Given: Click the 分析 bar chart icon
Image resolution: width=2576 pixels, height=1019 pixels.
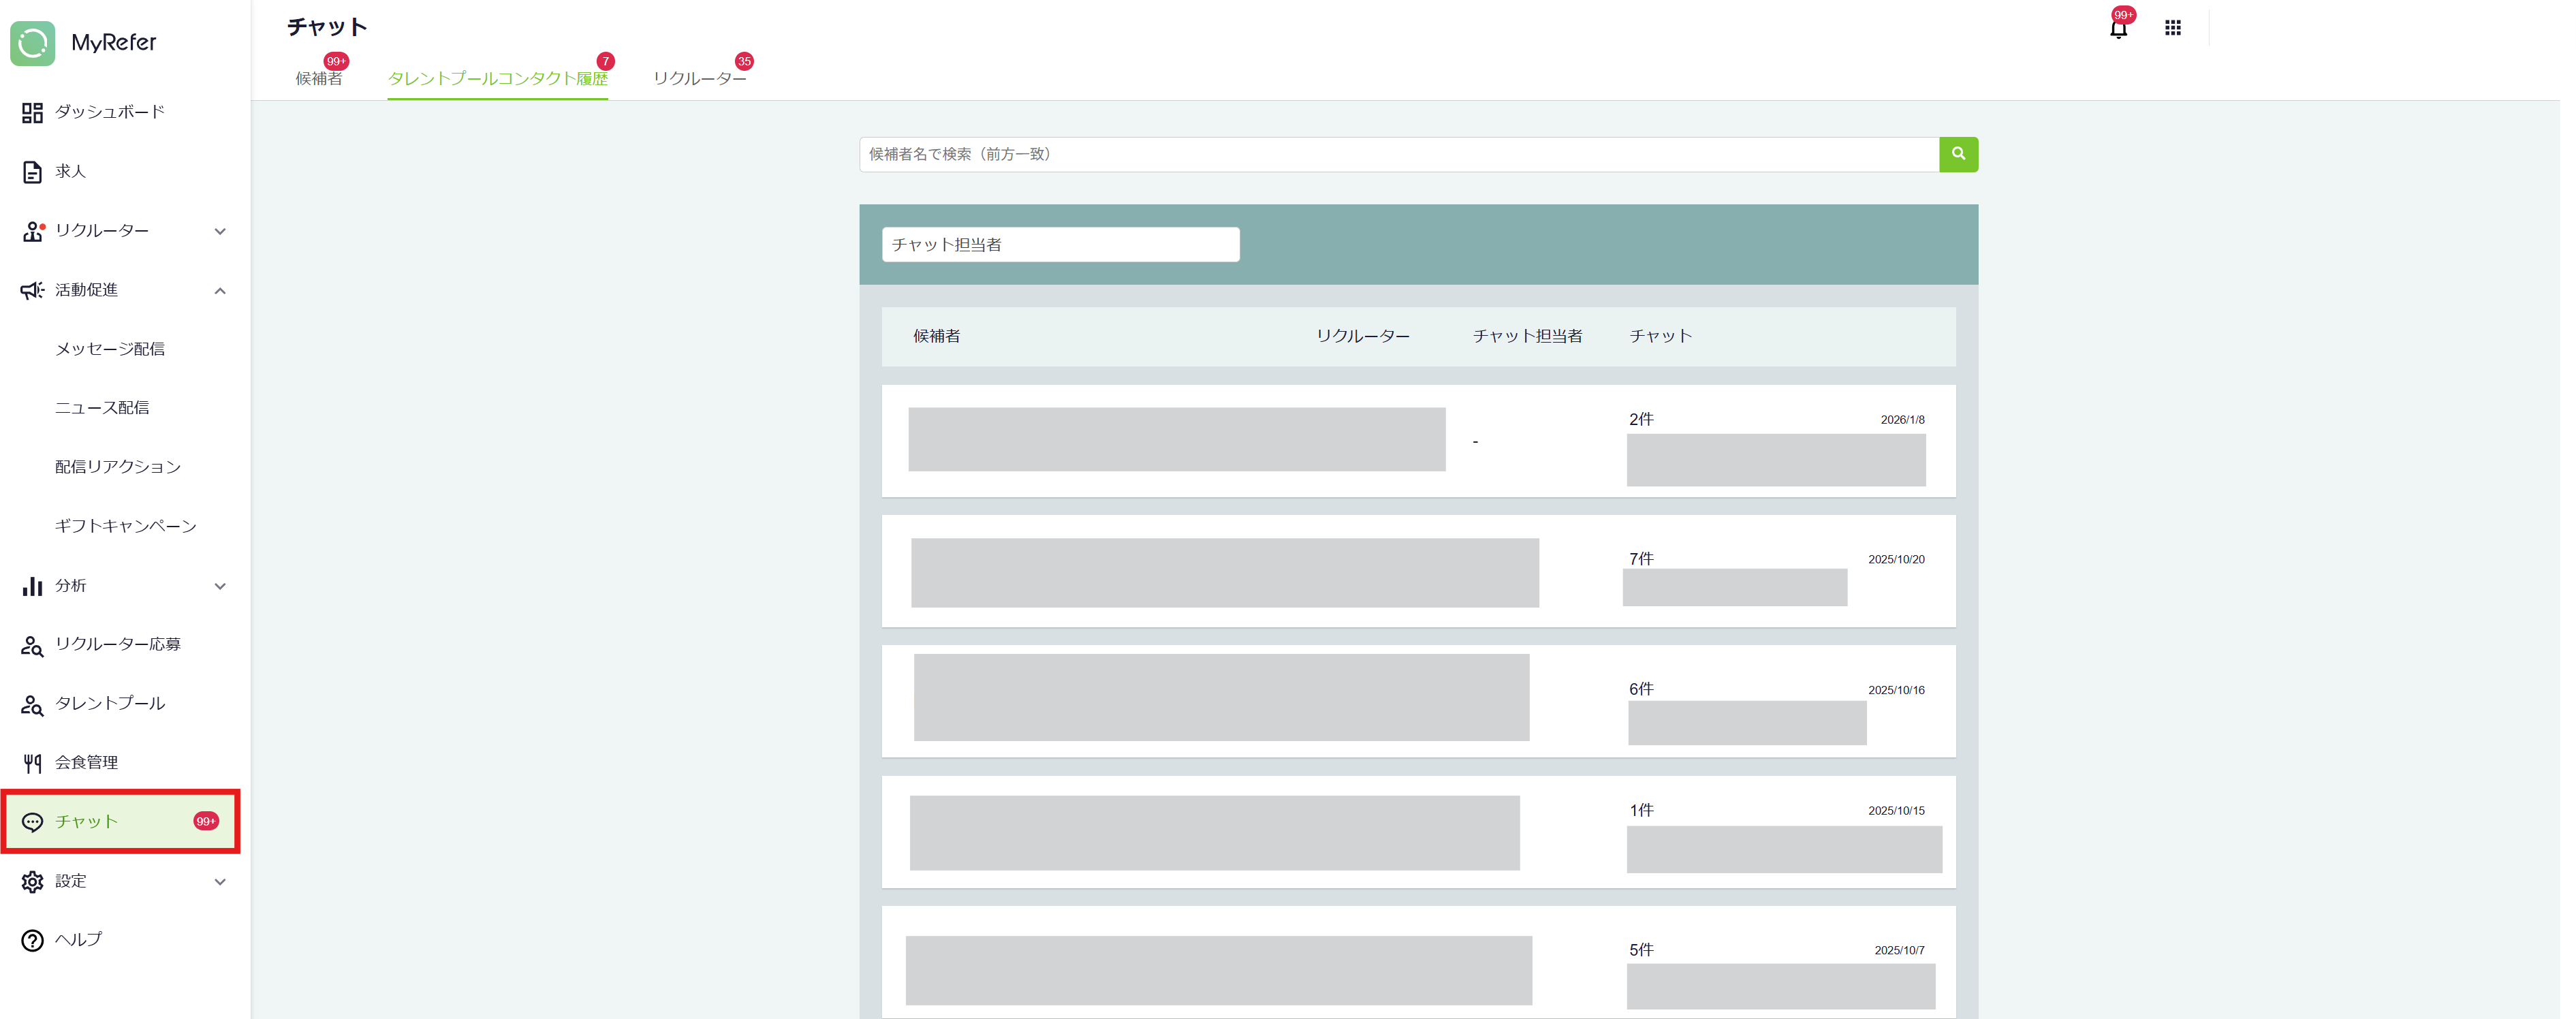Looking at the screenshot, I should tap(32, 586).
